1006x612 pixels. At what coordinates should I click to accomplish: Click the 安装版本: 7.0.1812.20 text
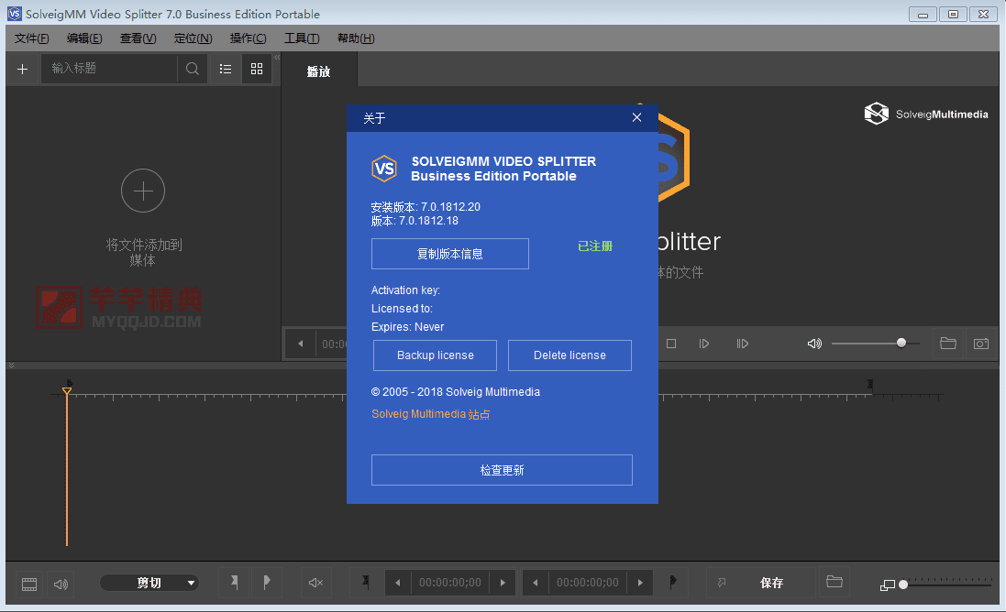point(426,207)
